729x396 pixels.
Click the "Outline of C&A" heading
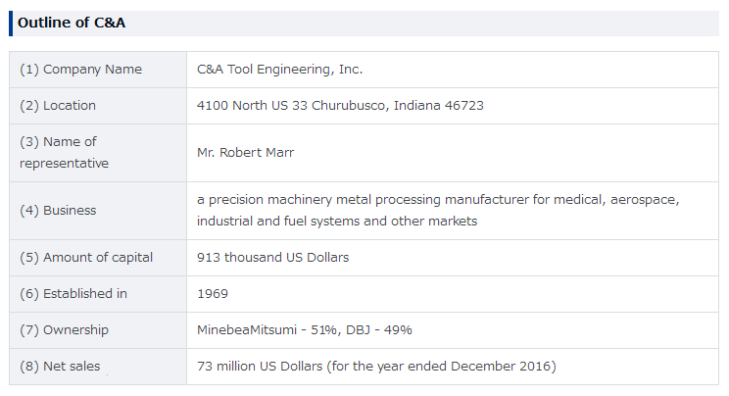(72, 23)
